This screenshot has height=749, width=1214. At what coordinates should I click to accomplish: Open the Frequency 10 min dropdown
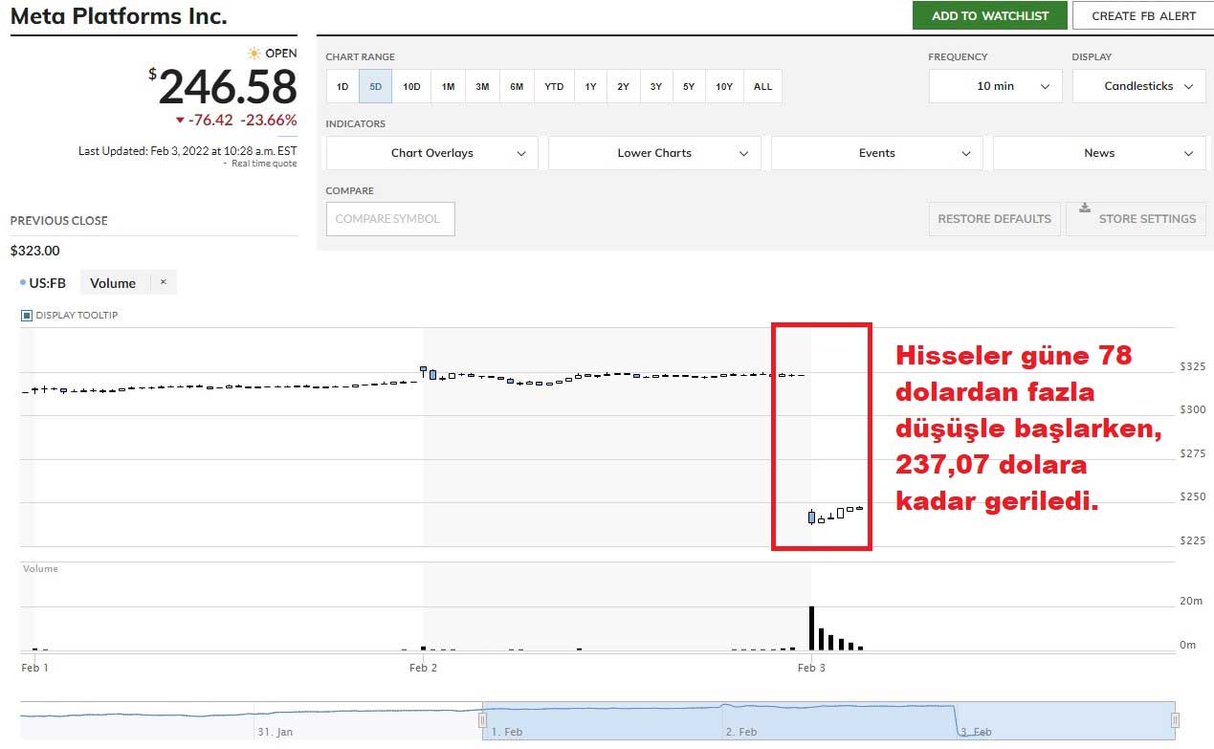995,86
